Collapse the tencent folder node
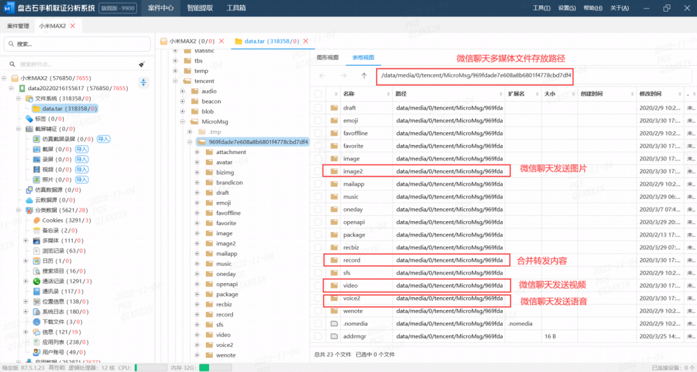This screenshot has height=372, width=697. 175,81
